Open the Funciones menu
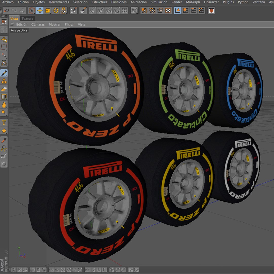The height and width of the screenshot is (274, 274). tap(119, 2)
